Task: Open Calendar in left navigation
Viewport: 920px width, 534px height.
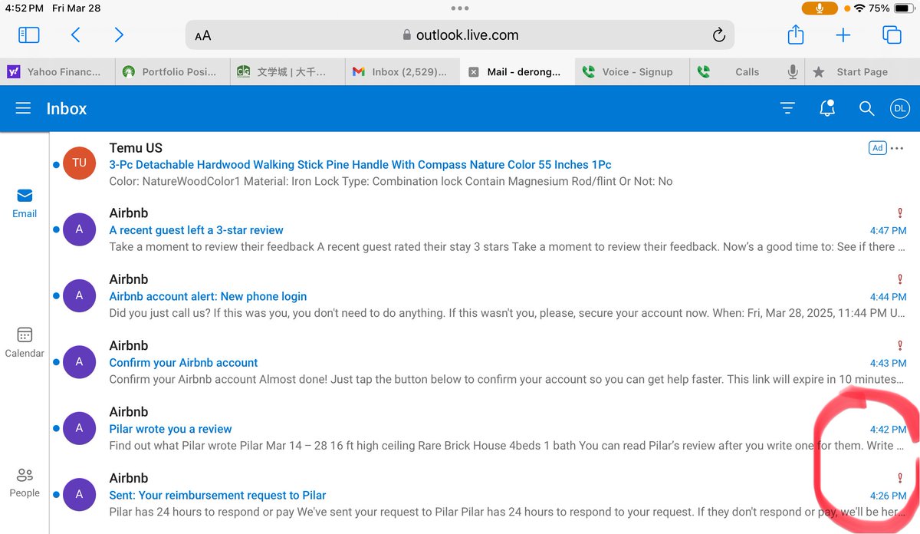Action: pyautogui.click(x=25, y=343)
